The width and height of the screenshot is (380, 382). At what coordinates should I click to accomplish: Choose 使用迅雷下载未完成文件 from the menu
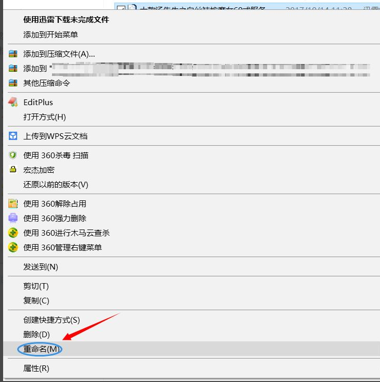(x=66, y=20)
